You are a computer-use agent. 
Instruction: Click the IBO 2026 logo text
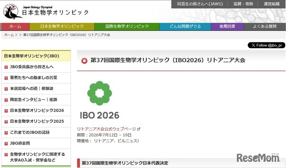100,115
